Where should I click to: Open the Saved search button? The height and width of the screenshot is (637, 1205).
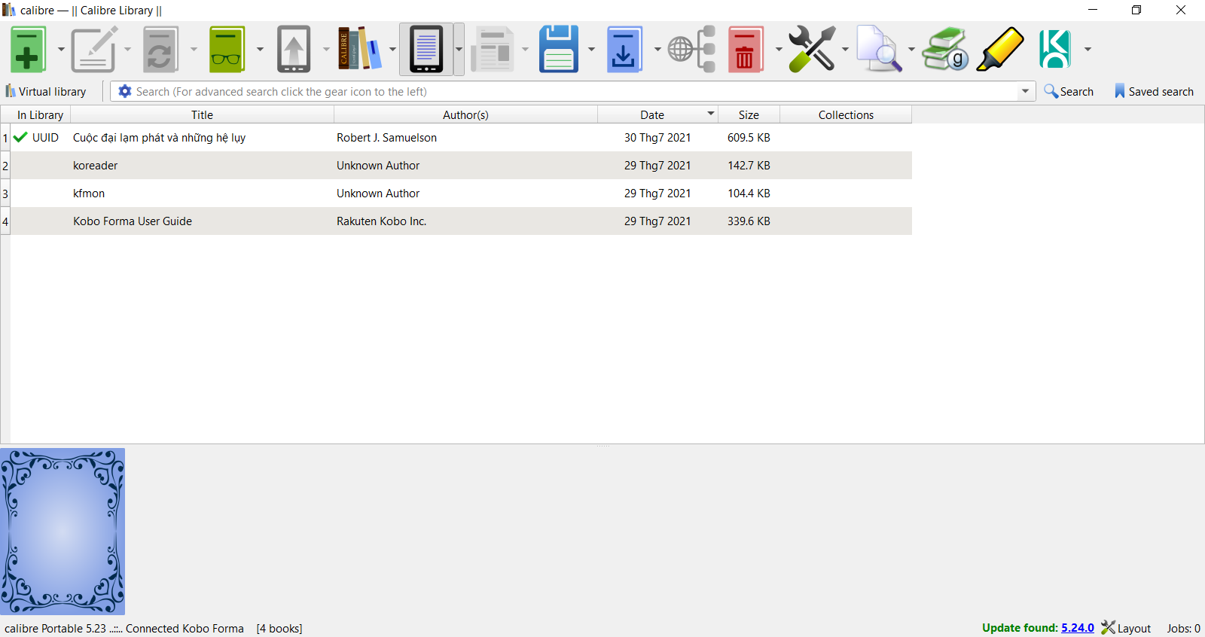1154,91
